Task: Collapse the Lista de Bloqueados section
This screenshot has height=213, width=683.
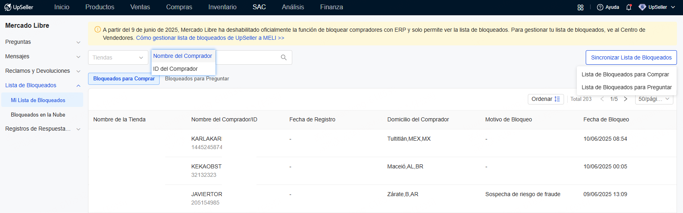Action: point(78,86)
